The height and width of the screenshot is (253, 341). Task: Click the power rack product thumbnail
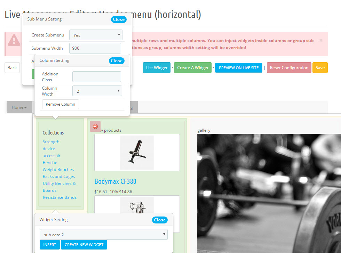pos(137,205)
